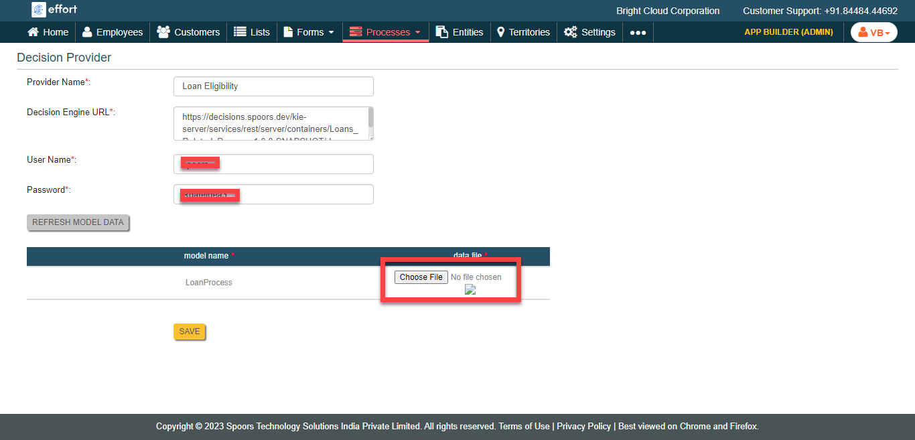915x440 pixels.
Task: Click the Employees person icon
Action: (87, 32)
